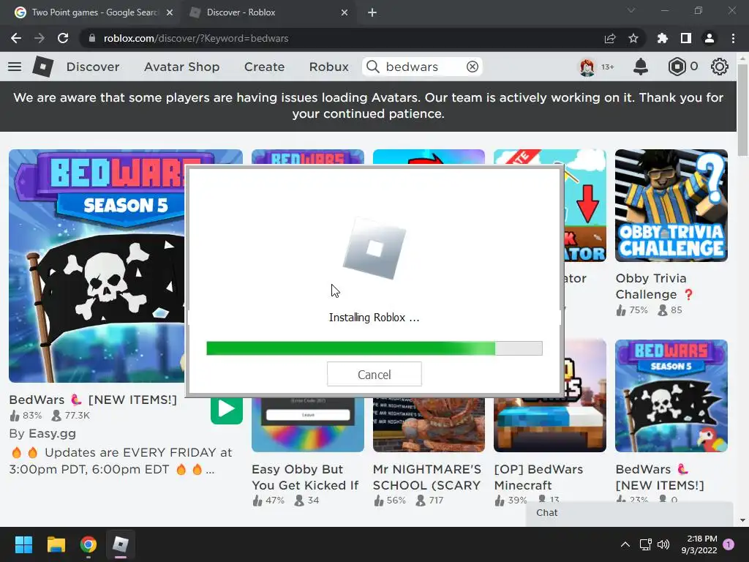
Task: Open Chrome from taskbar
Action: [x=89, y=544]
